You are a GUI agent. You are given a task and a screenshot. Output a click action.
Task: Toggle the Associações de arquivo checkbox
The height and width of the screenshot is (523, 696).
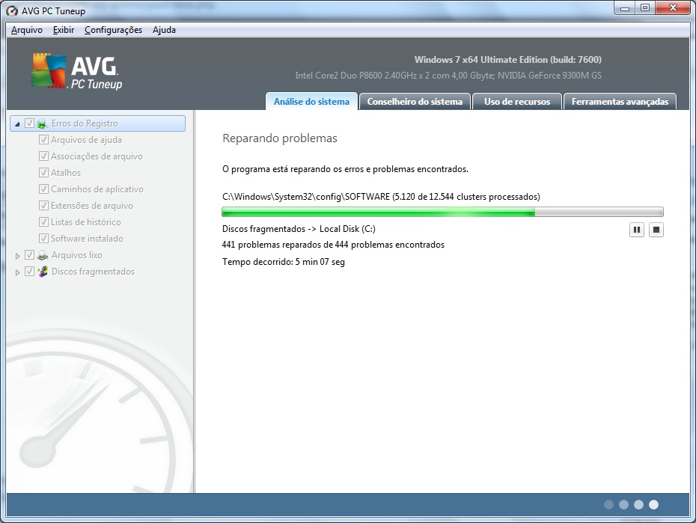click(43, 156)
